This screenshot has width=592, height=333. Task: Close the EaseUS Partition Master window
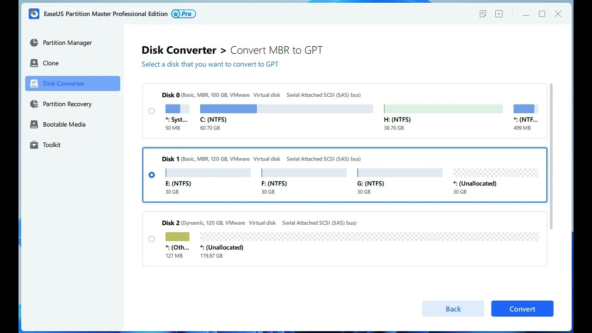(x=558, y=14)
